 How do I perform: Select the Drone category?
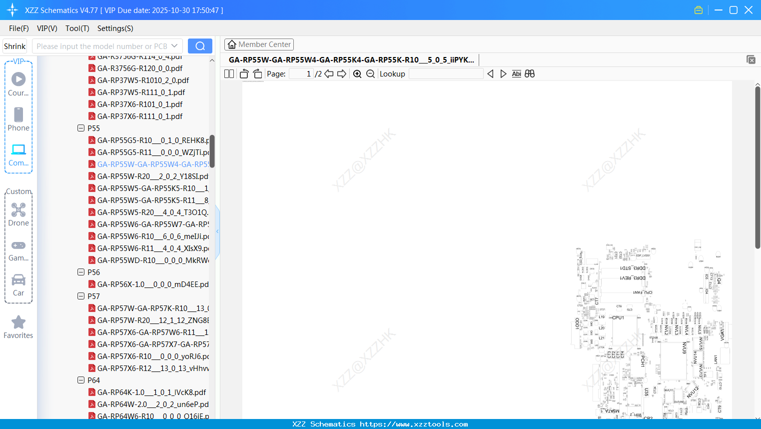[x=18, y=214]
